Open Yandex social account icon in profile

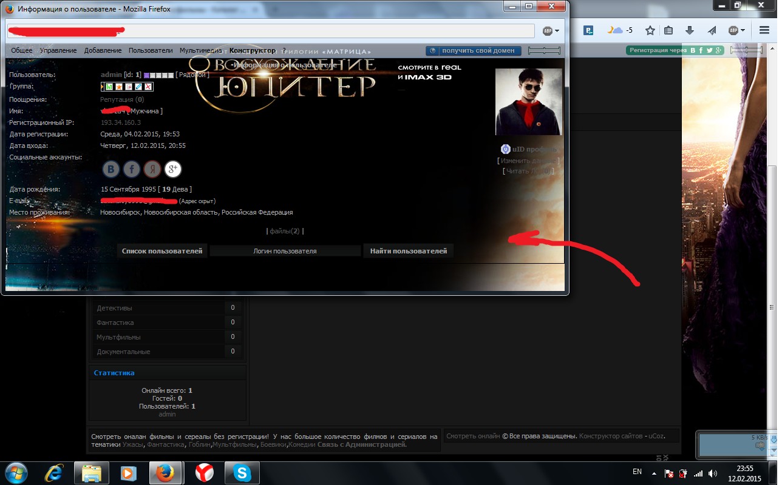(152, 169)
